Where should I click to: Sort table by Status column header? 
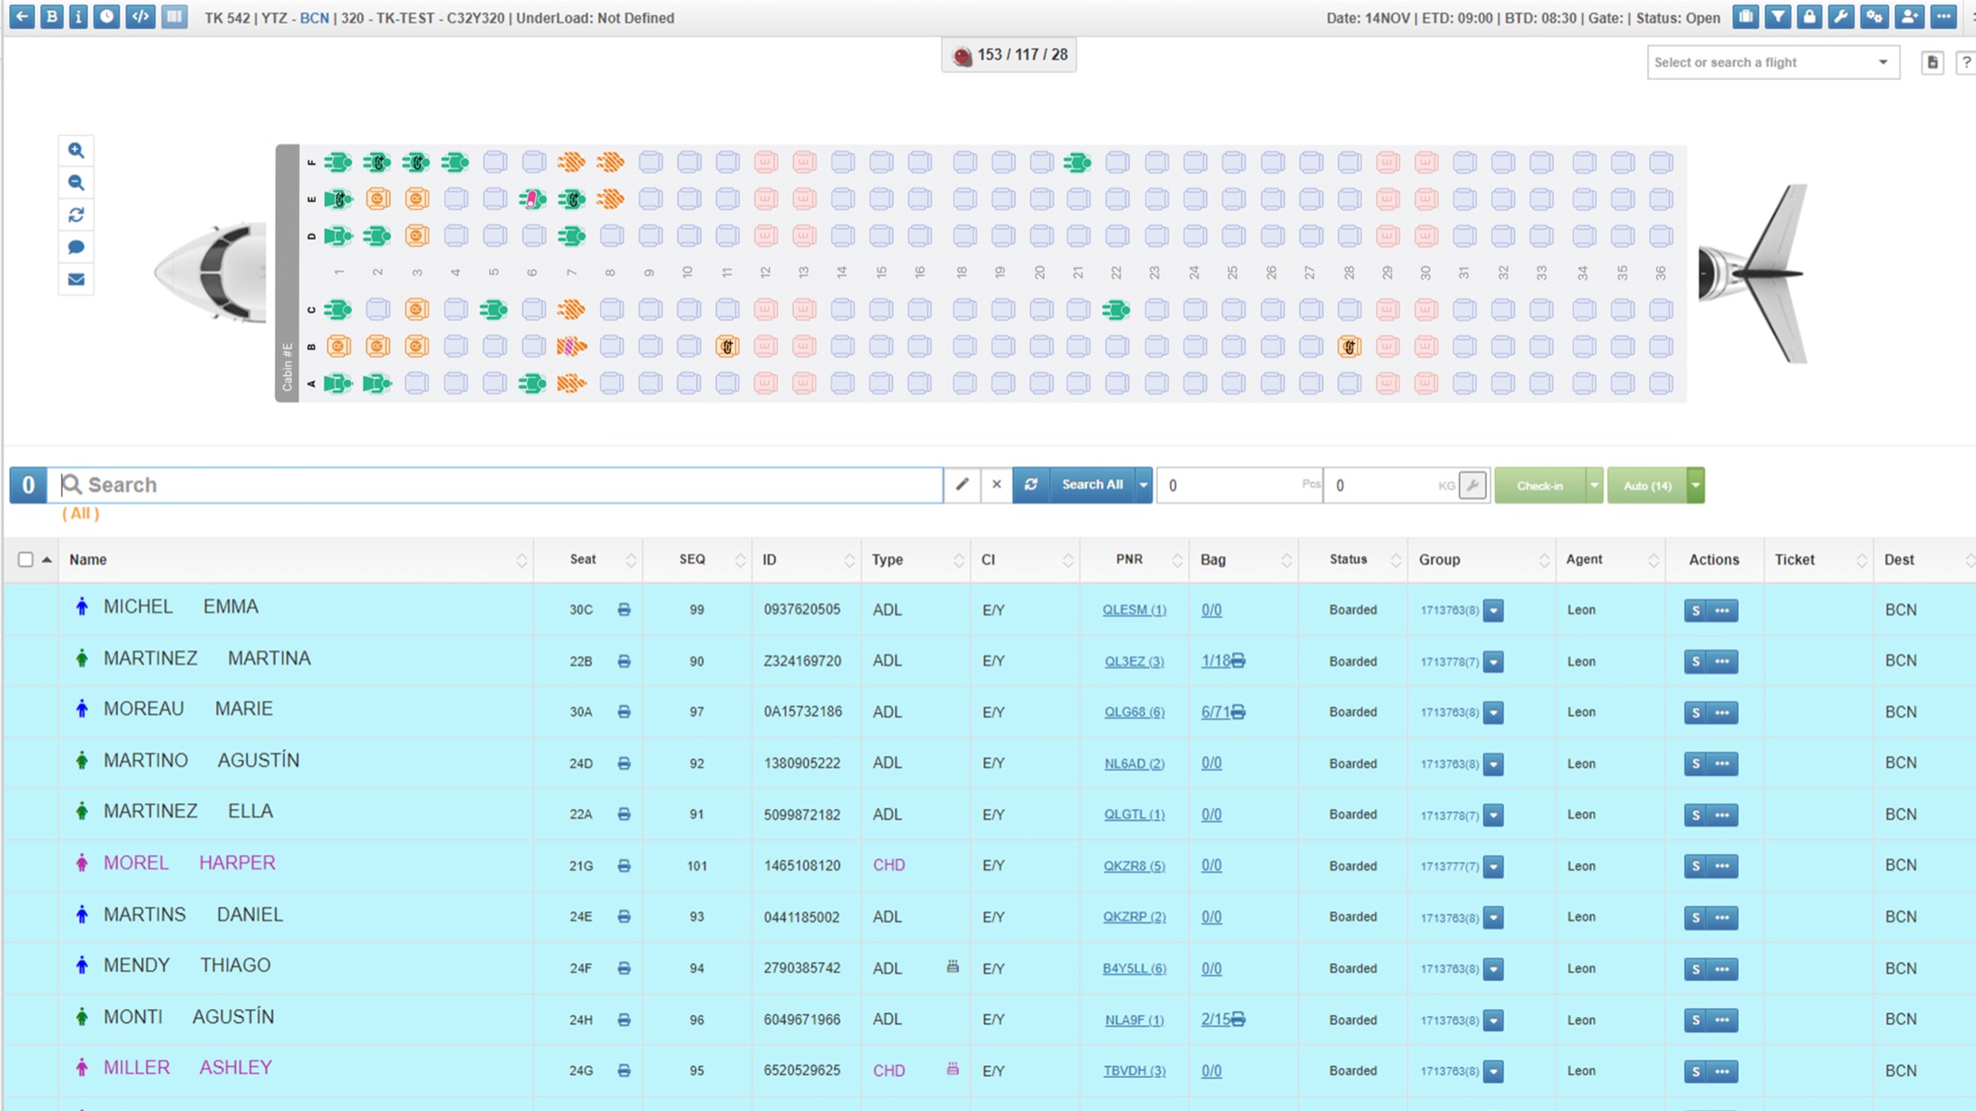1354,560
